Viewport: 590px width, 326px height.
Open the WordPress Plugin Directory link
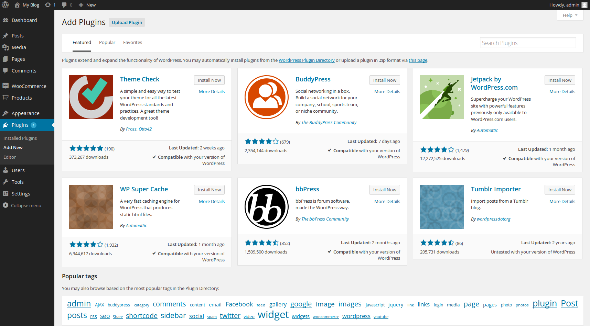307,60
